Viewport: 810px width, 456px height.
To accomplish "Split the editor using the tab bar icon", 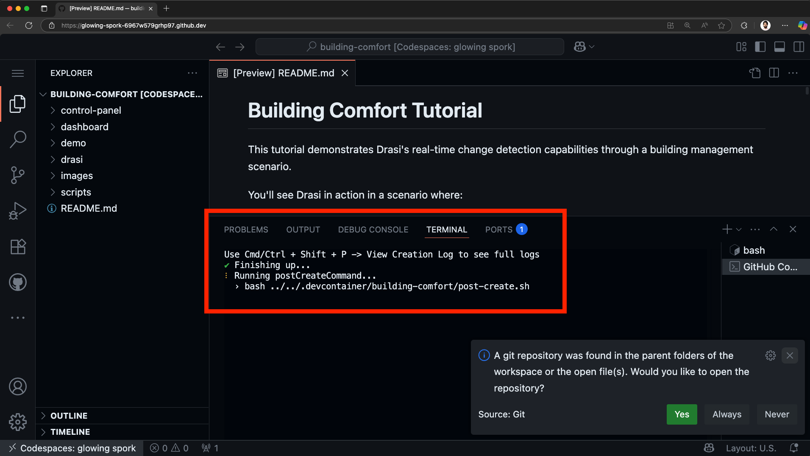I will click(x=774, y=73).
